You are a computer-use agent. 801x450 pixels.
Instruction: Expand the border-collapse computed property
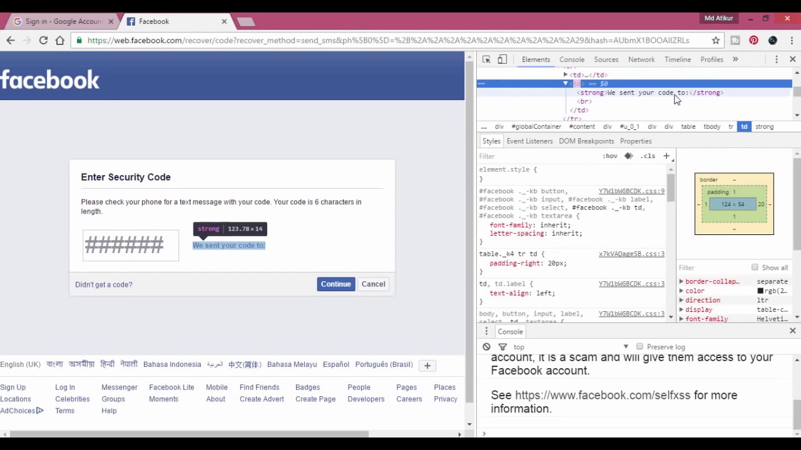click(x=681, y=282)
